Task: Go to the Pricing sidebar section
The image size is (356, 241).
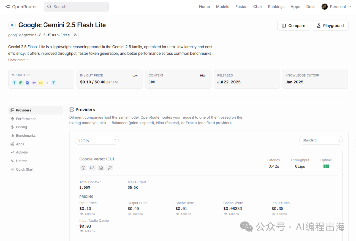Action: pyautogui.click(x=35, y=127)
